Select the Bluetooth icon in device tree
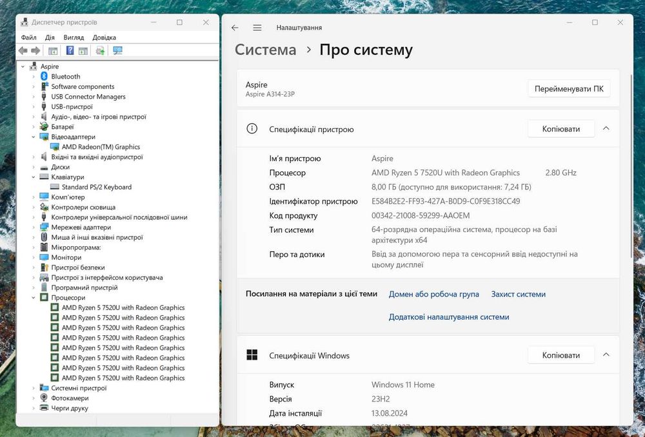This screenshot has height=437, width=645. coord(44,76)
